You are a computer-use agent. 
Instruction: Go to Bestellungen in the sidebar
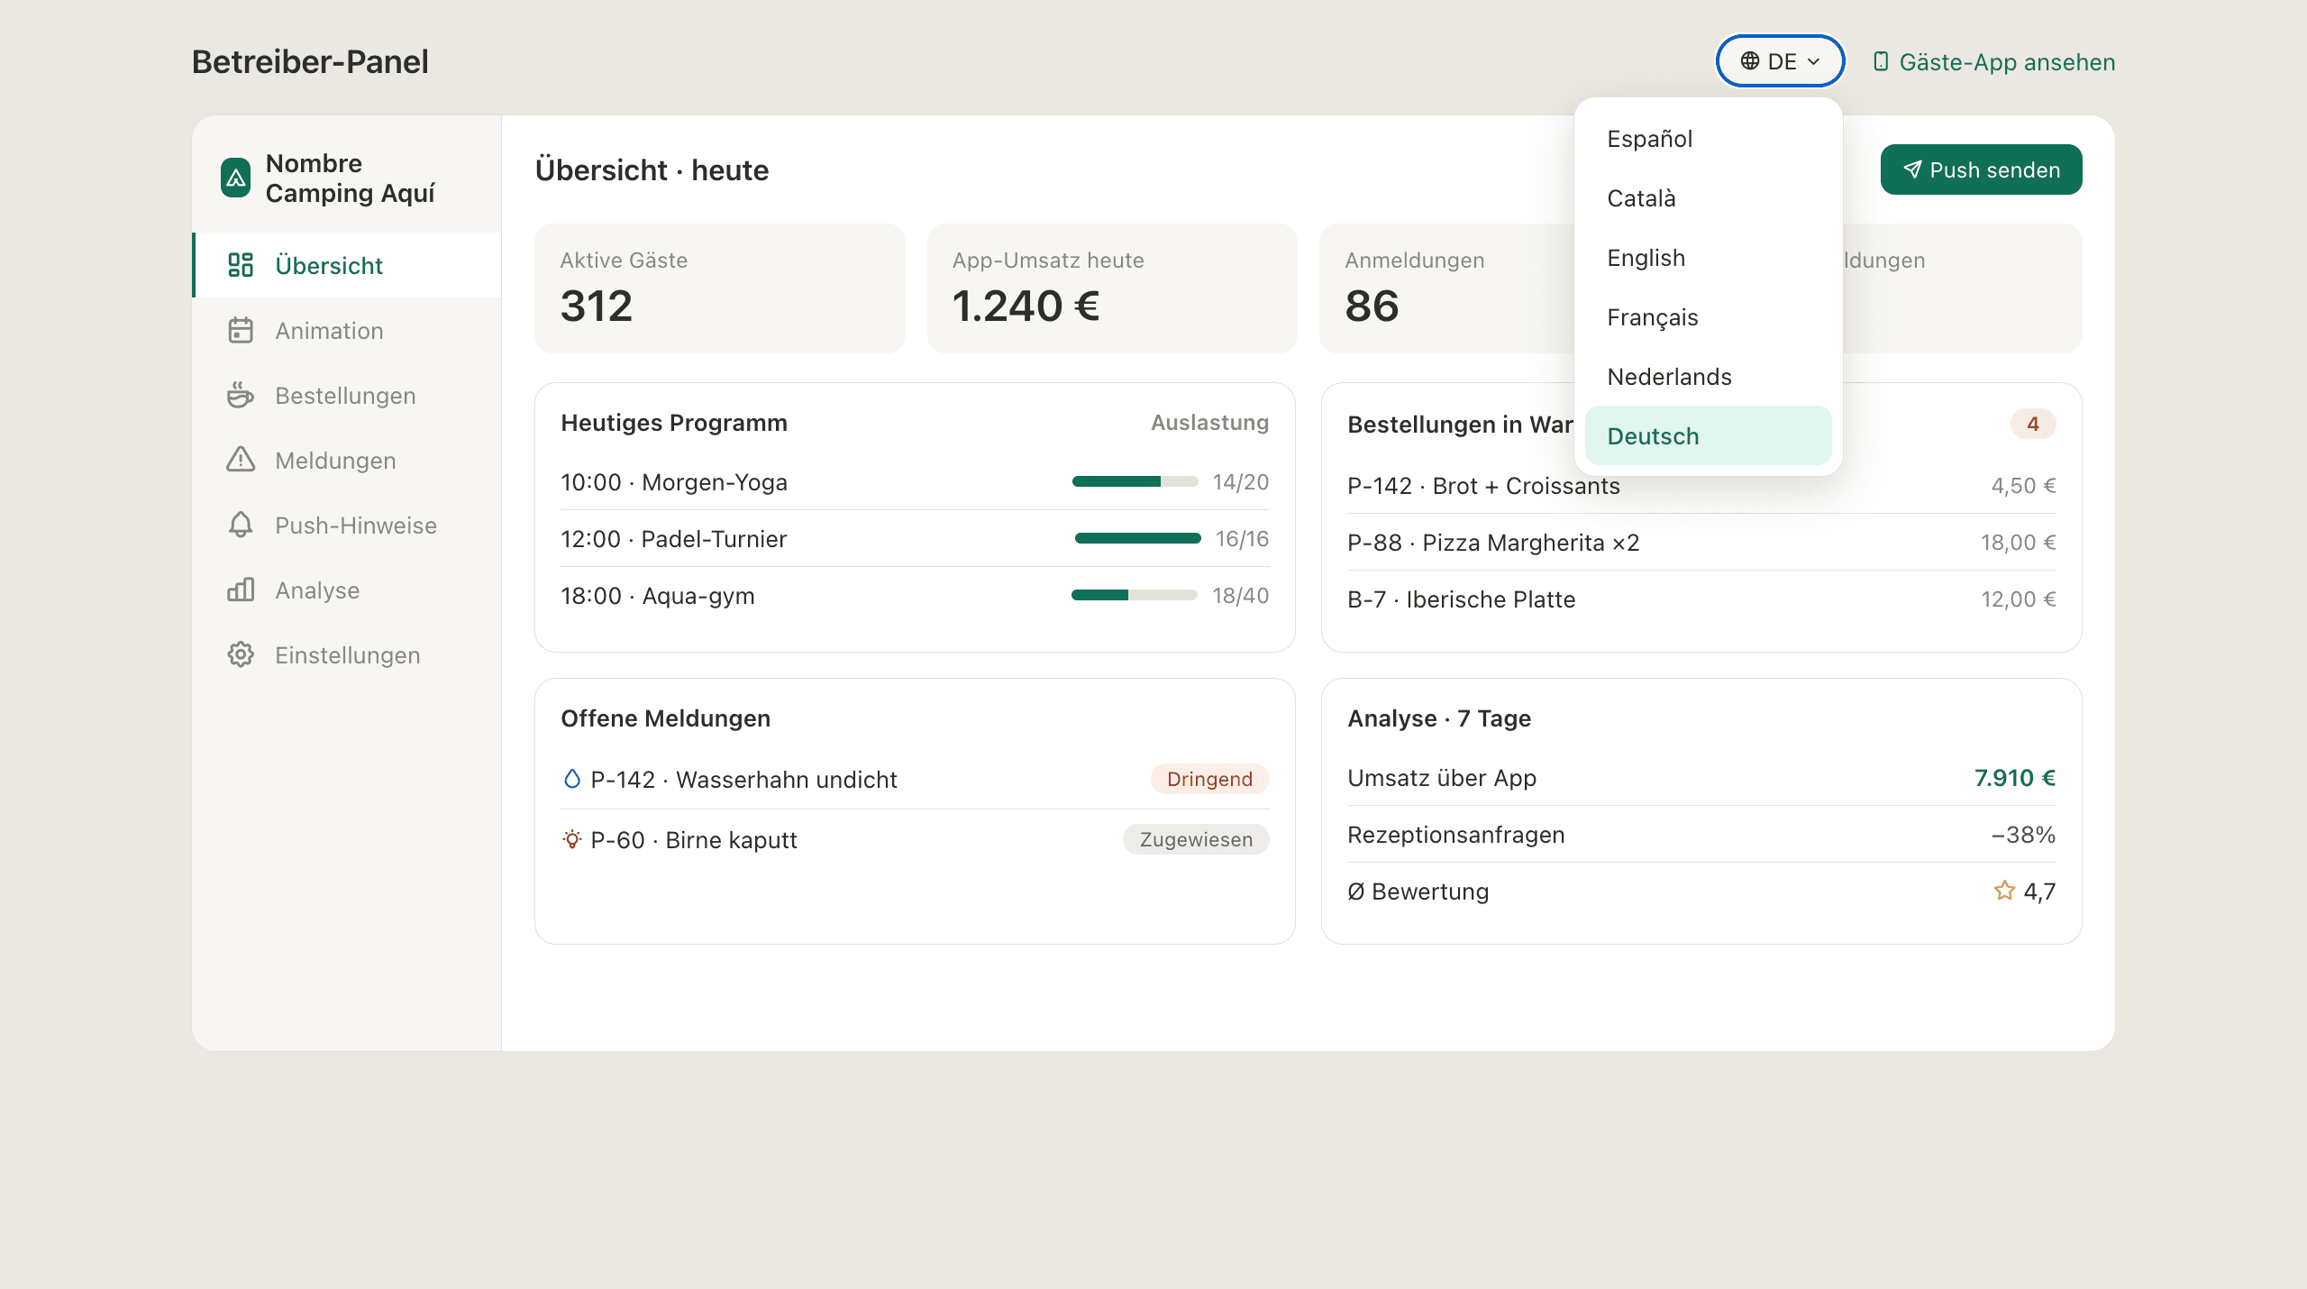(347, 395)
